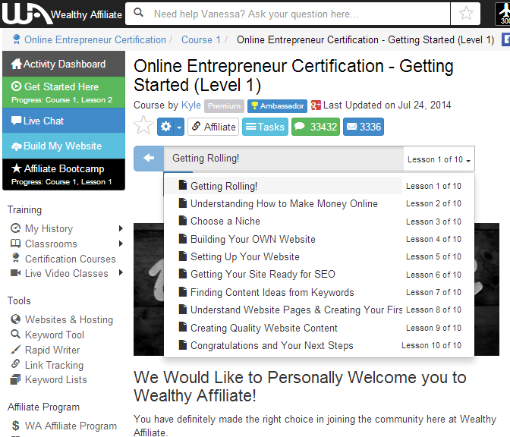Viewport: 510px width, 437px height.
Task: Click the WA Affiliate Program dollar icon
Action: pos(15,426)
